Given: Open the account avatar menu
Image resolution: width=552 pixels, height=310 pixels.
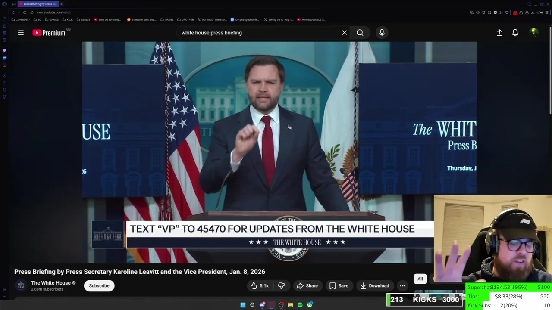Looking at the screenshot, I should point(534,33).
